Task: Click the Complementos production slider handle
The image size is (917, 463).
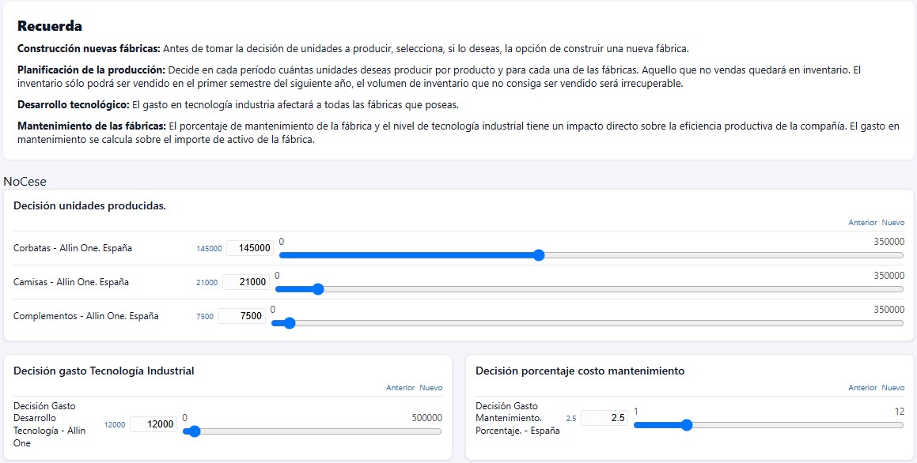Action: pos(289,323)
